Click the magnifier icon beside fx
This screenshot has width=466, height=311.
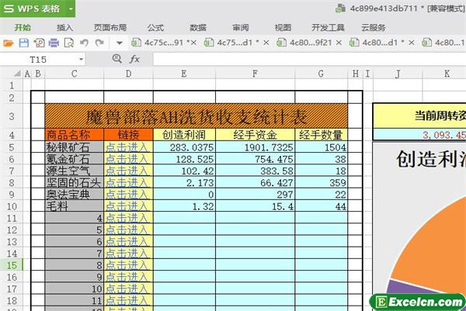(x=117, y=59)
